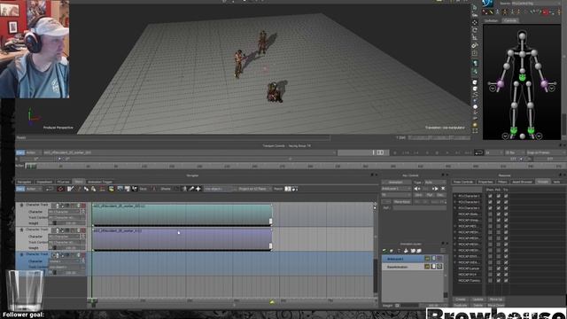Click the Match option icon after Match label
The image size is (567, 319).
pyautogui.click(x=288, y=189)
